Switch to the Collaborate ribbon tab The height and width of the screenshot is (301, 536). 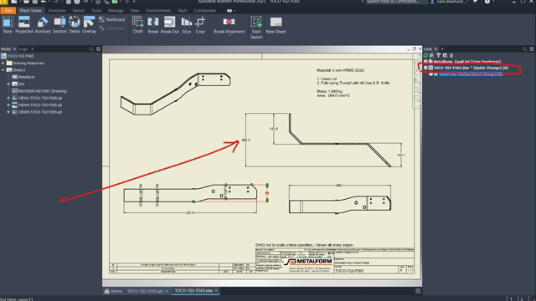204,11
